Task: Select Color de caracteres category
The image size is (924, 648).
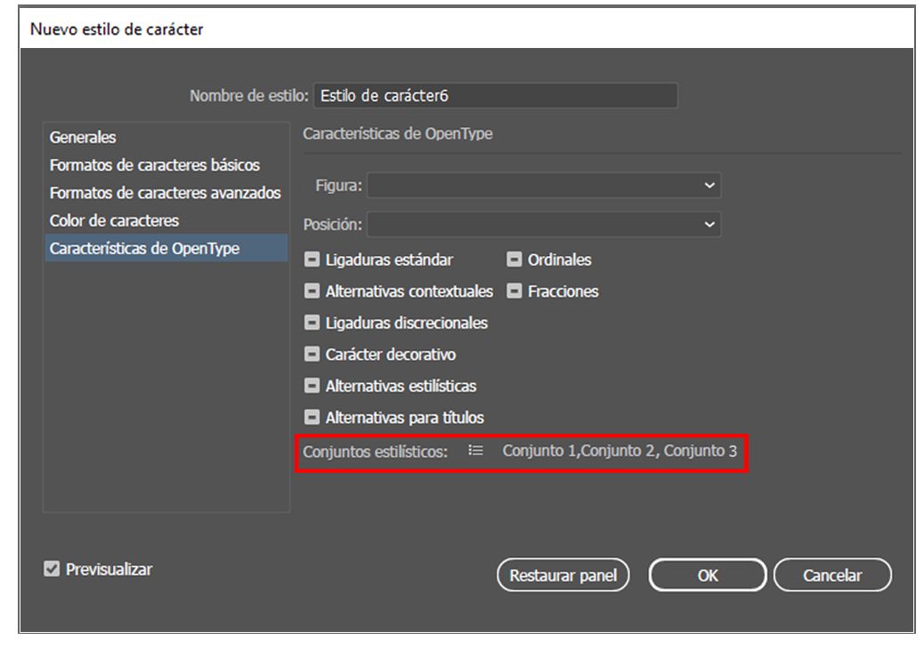Action: click(x=166, y=220)
